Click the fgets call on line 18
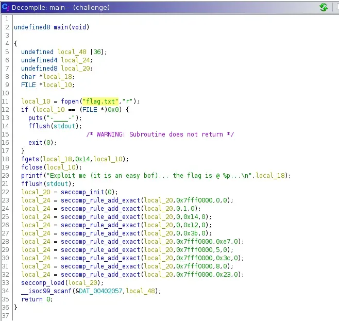 coord(30,159)
